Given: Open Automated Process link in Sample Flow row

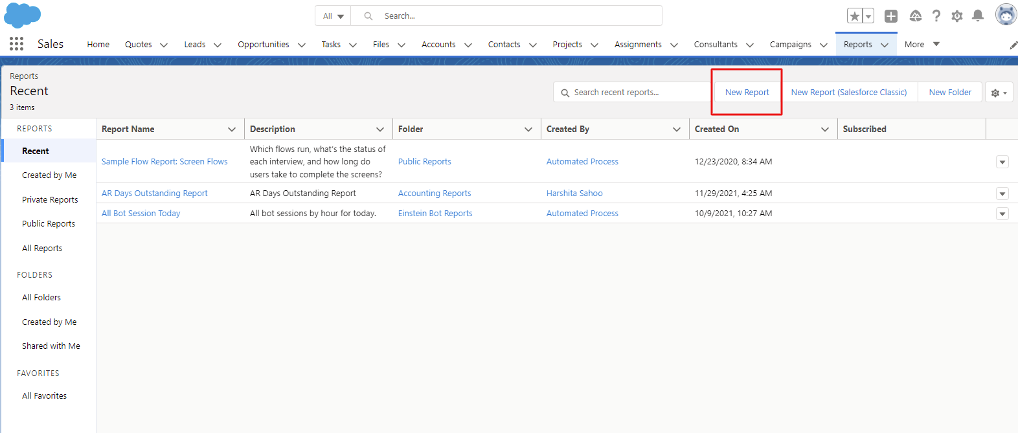Looking at the screenshot, I should coord(582,162).
